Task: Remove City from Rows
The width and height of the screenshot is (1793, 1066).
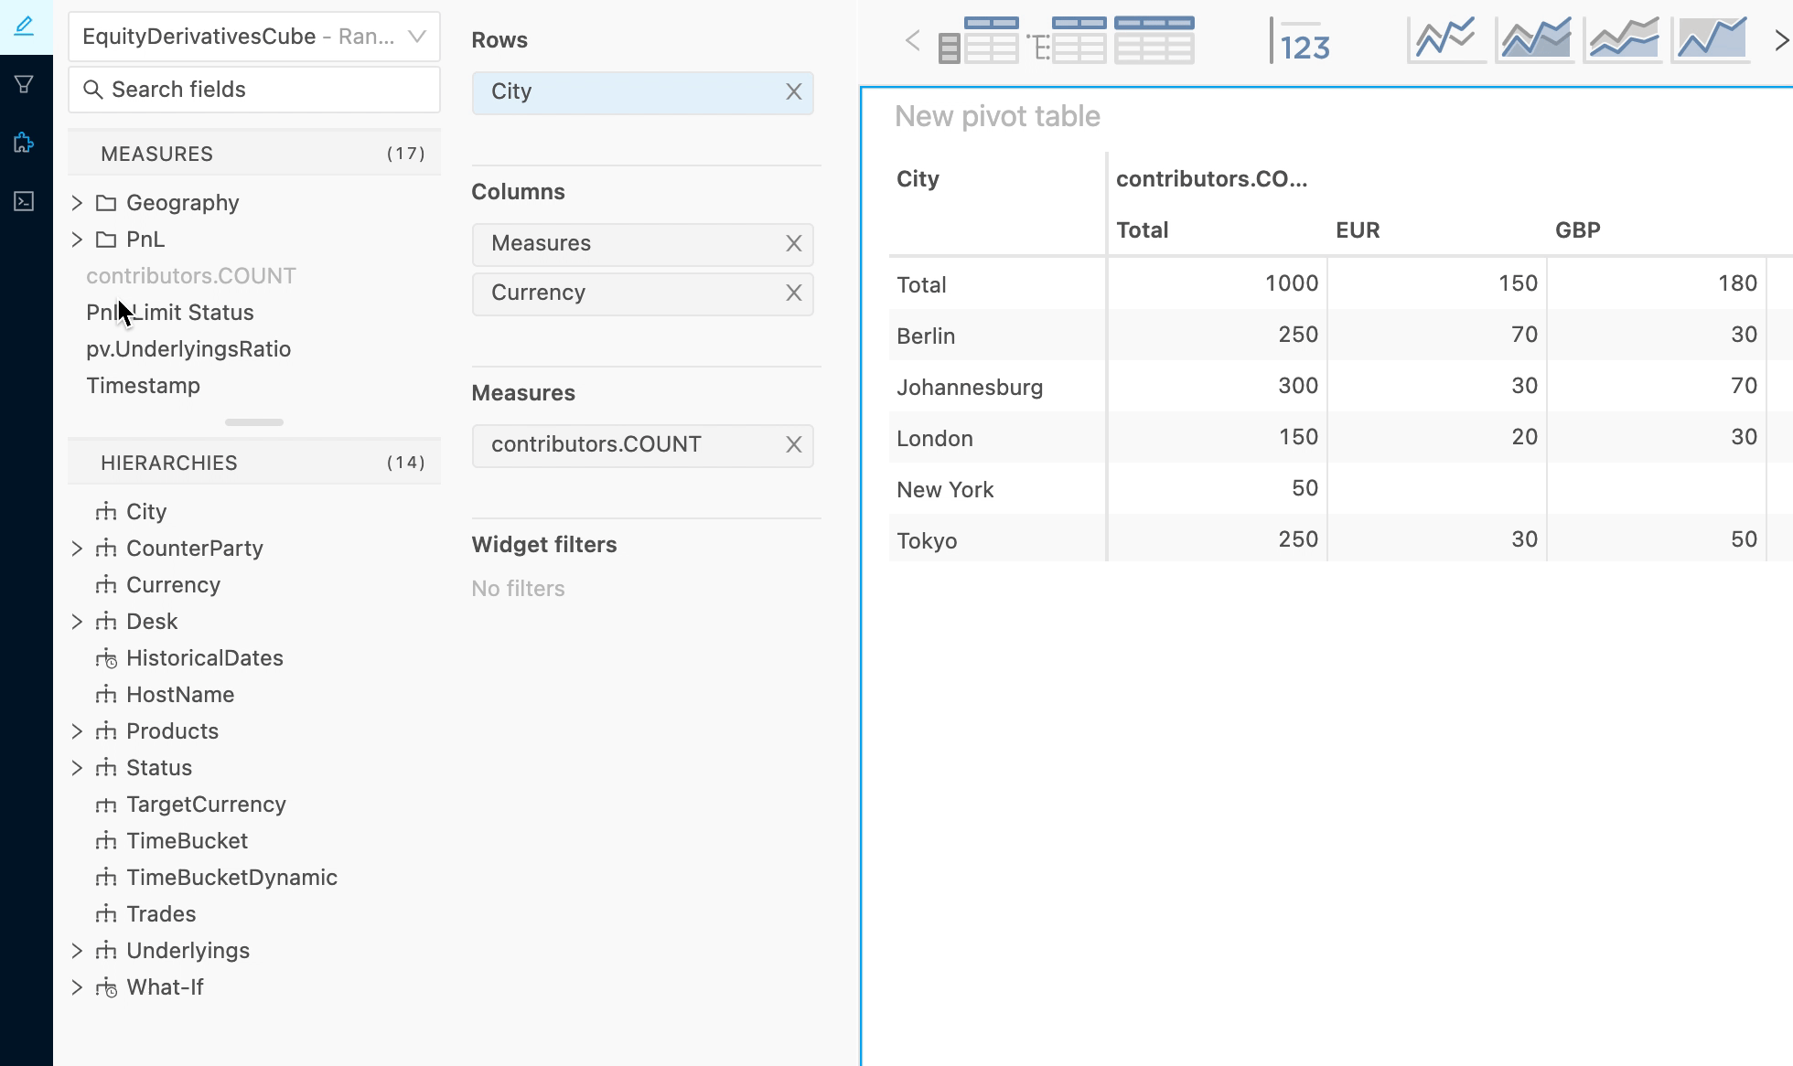Action: click(x=794, y=91)
